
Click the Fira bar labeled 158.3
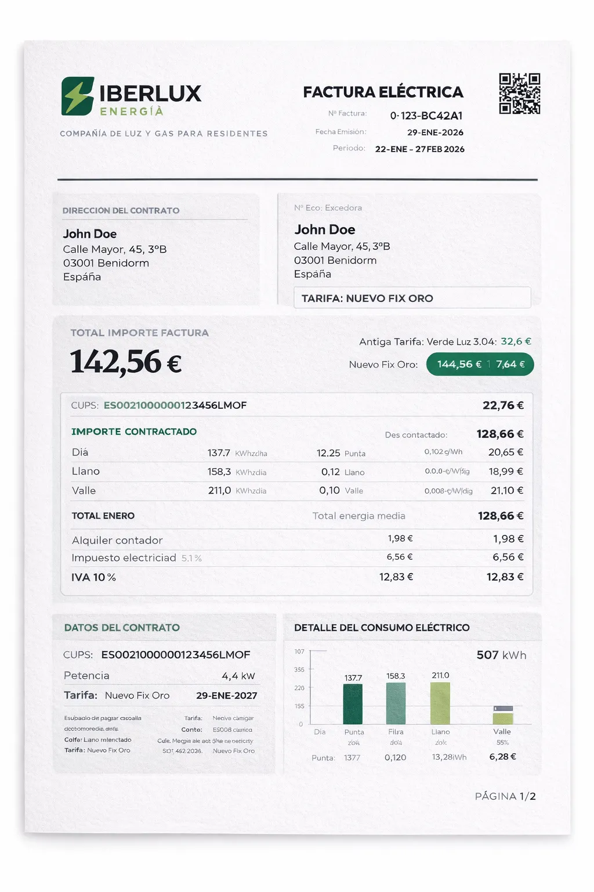pos(394,703)
